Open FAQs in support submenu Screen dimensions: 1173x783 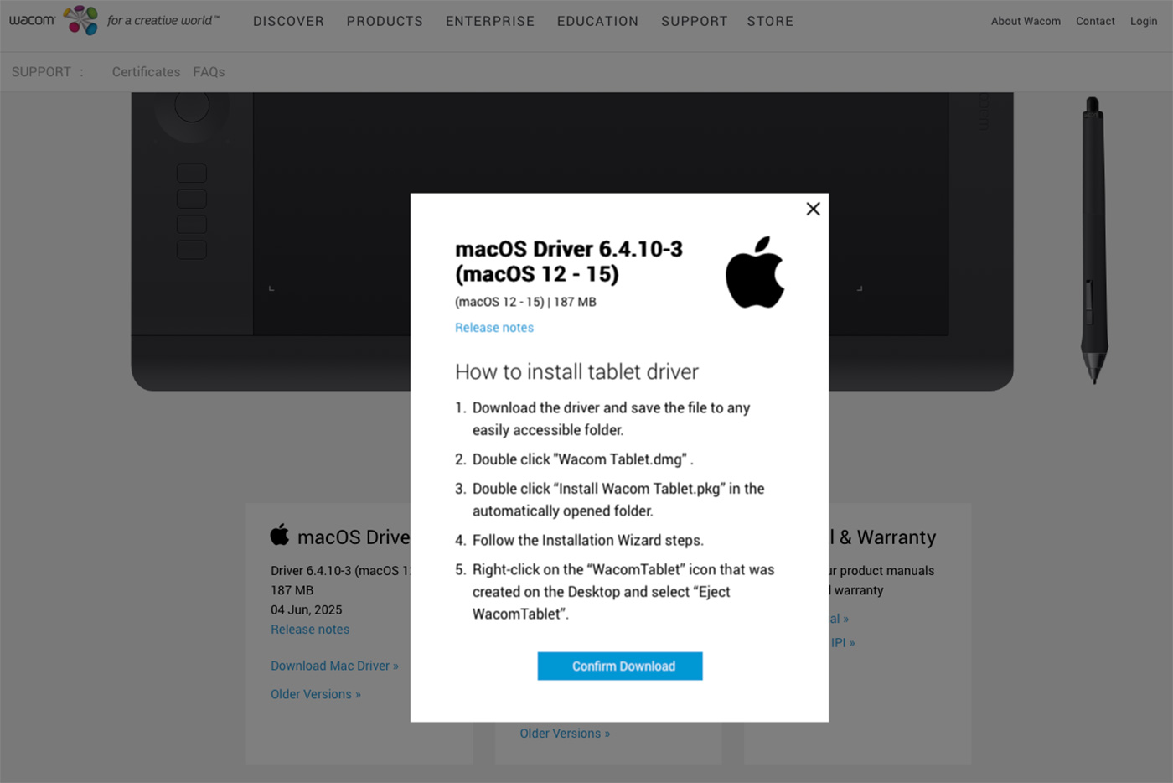(209, 72)
